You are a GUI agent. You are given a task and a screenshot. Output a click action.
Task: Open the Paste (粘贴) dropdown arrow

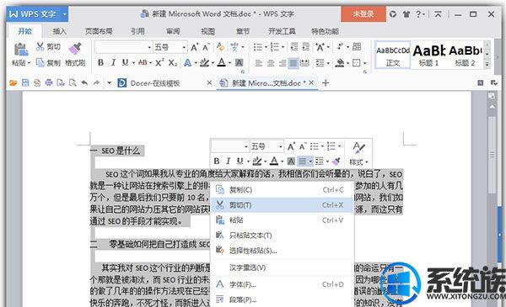(x=29, y=63)
